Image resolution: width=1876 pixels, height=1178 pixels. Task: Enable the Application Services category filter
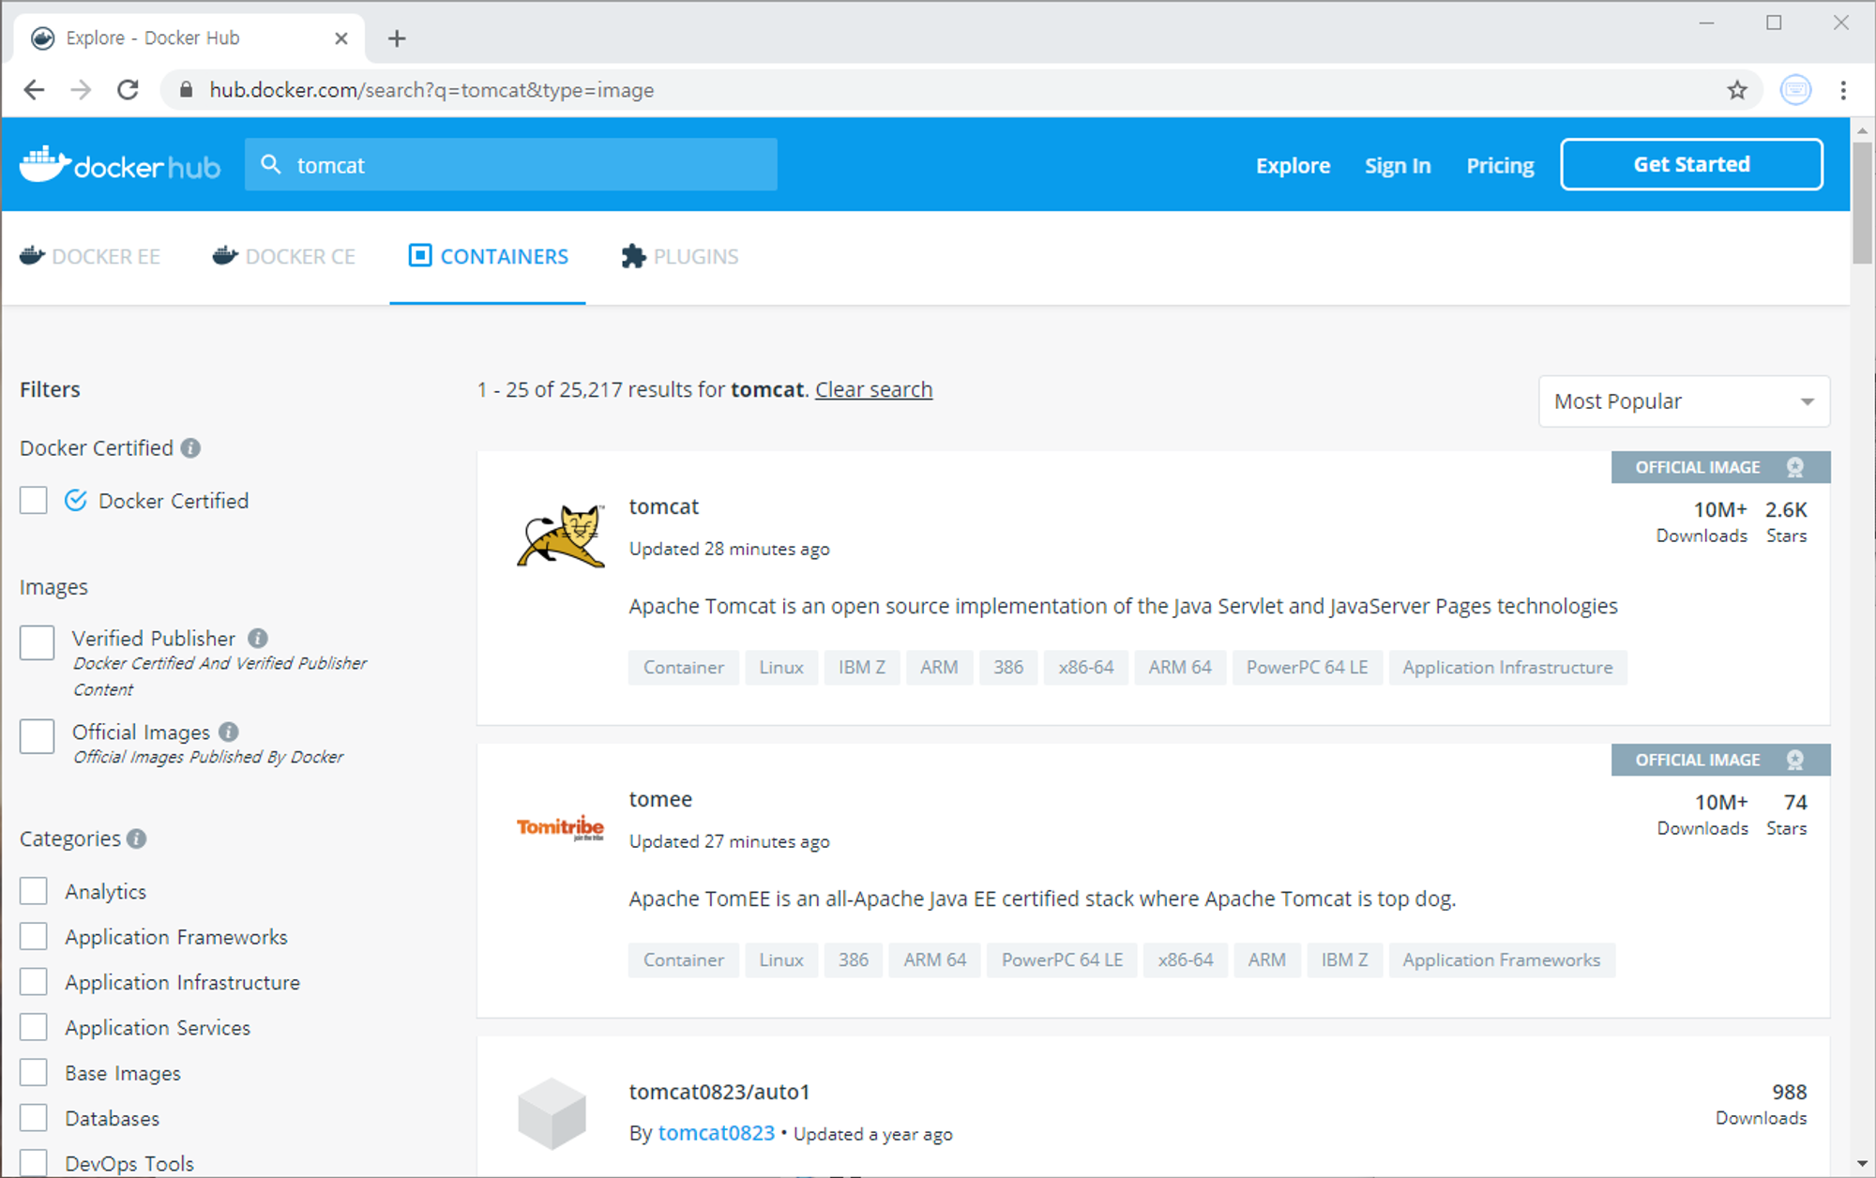click(34, 1027)
